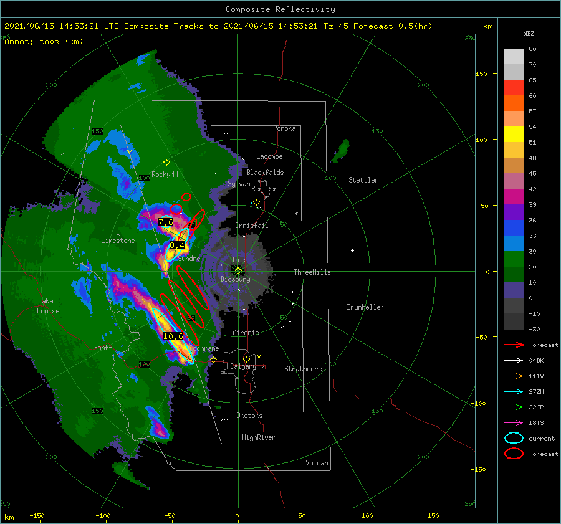Click the Didsbury city label
Image resolution: width=561 pixels, height=524 pixels.
(236, 279)
